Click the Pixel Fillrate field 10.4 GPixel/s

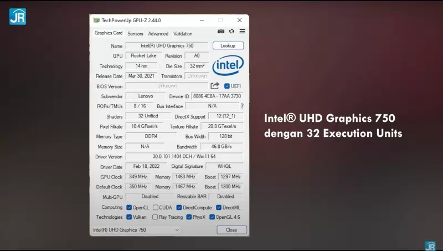point(145,126)
